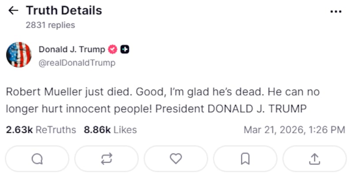Click the Mar 21, 2026 timestamp

point(294,130)
